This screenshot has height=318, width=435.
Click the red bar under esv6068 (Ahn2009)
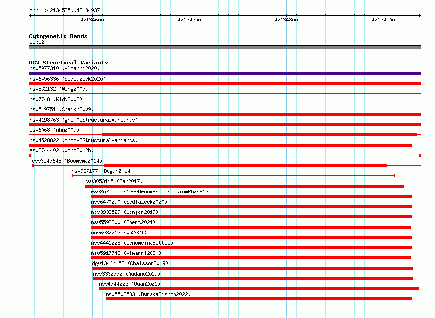(x=260, y=135)
